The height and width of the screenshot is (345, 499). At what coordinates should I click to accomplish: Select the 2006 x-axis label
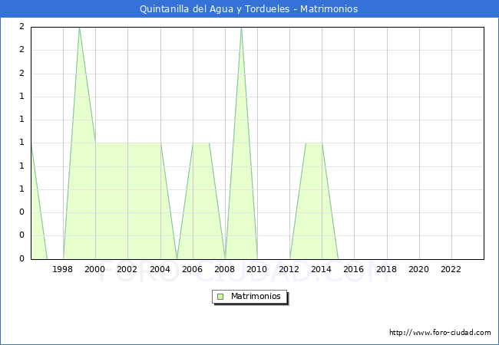192,269
